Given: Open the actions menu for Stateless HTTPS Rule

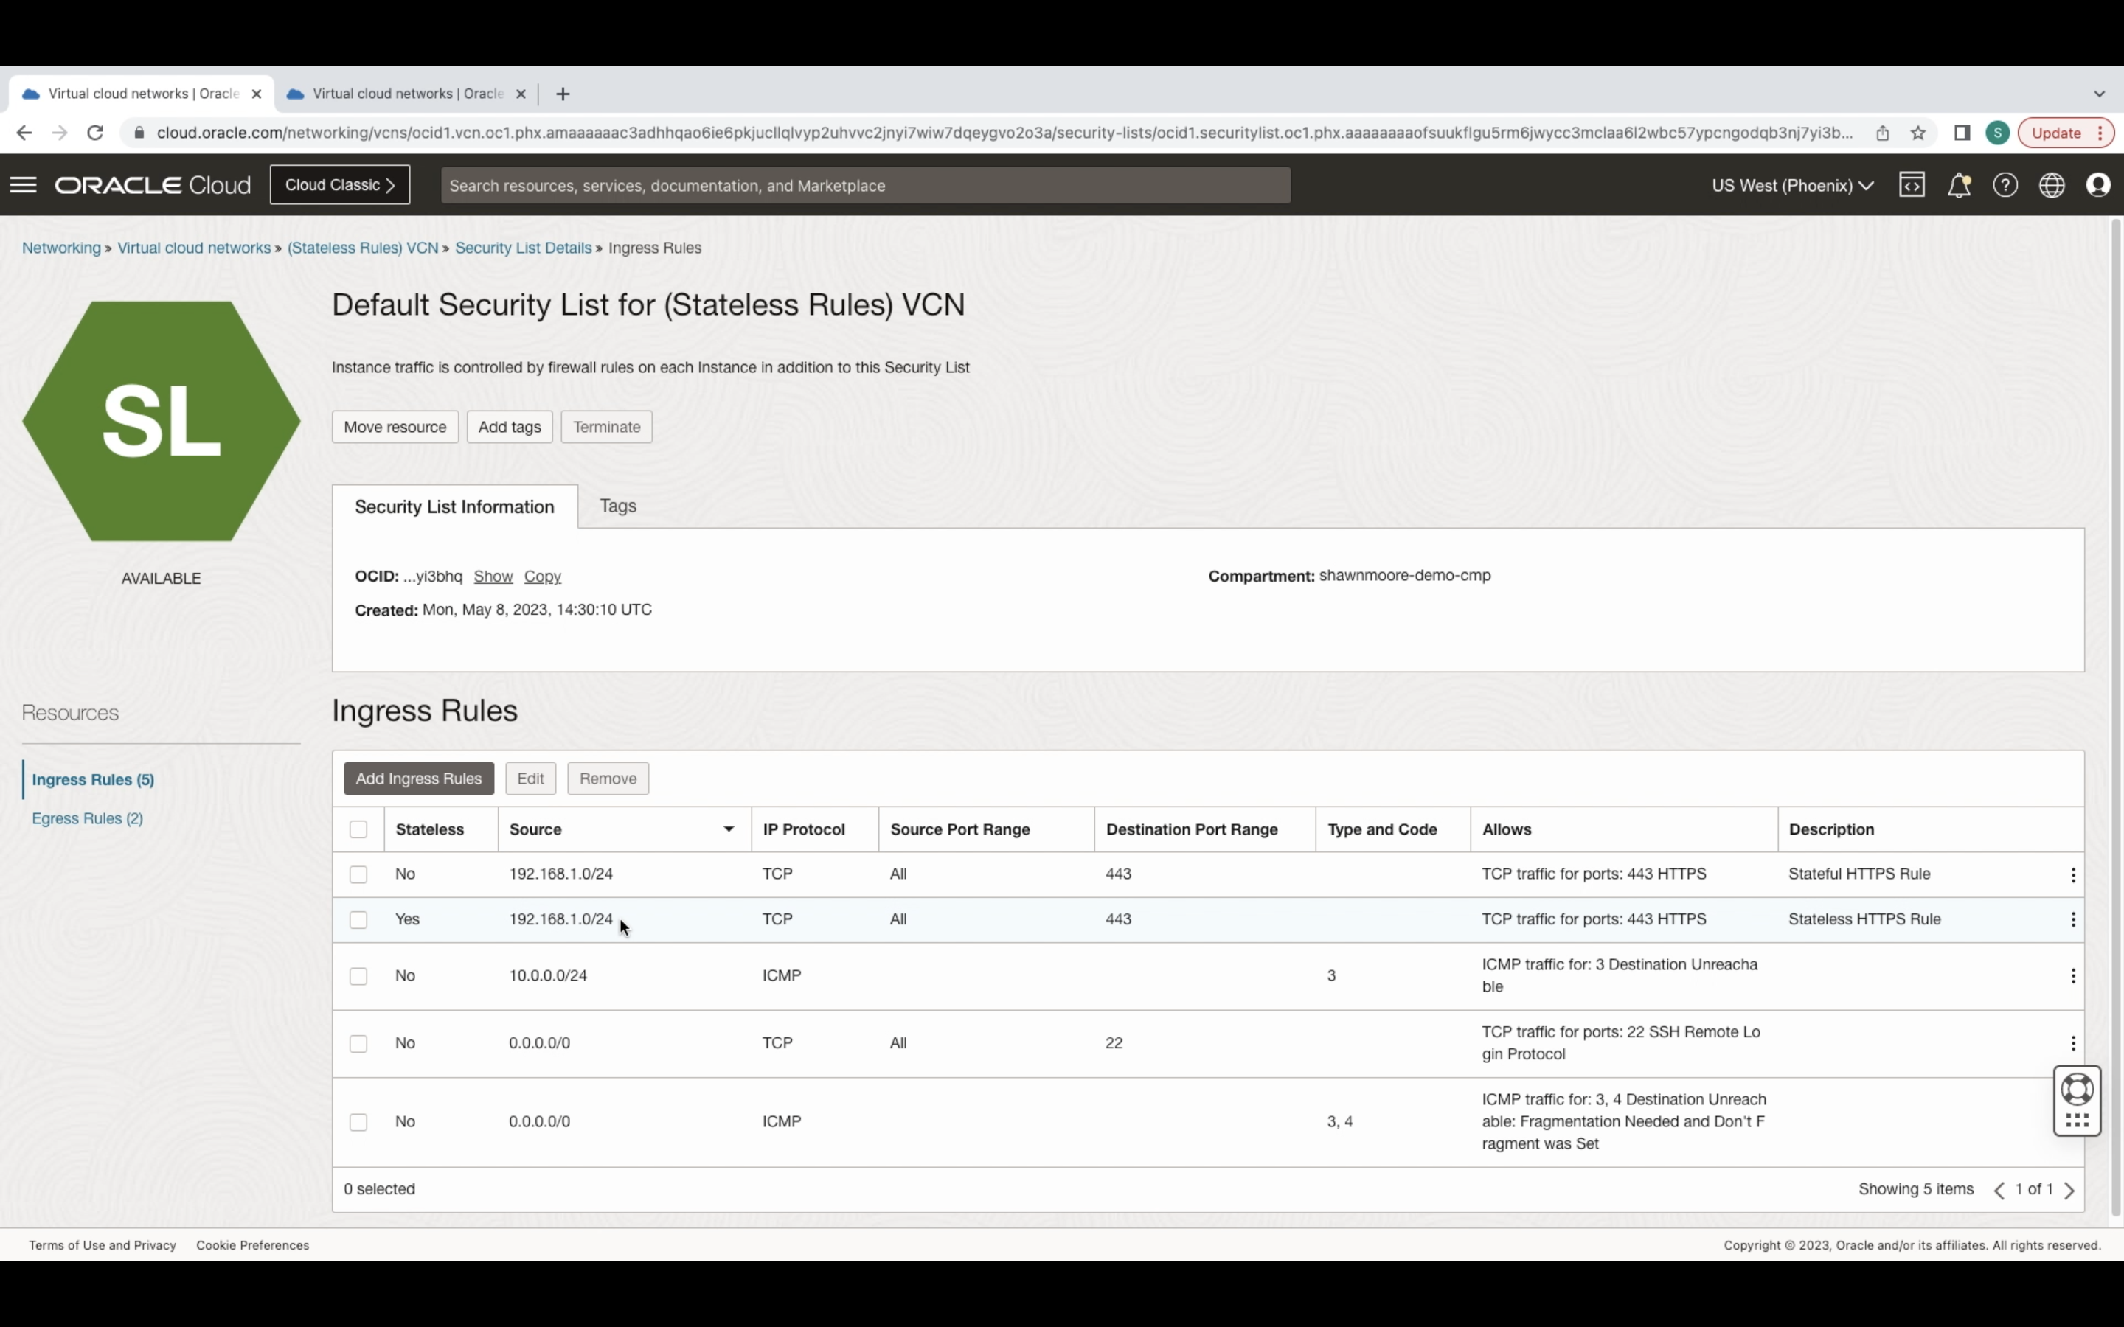Looking at the screenshot, I should [2072, 919].
